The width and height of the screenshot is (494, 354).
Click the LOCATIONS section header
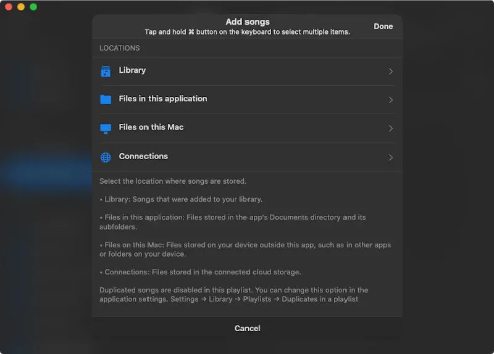[x=120, y=48]
